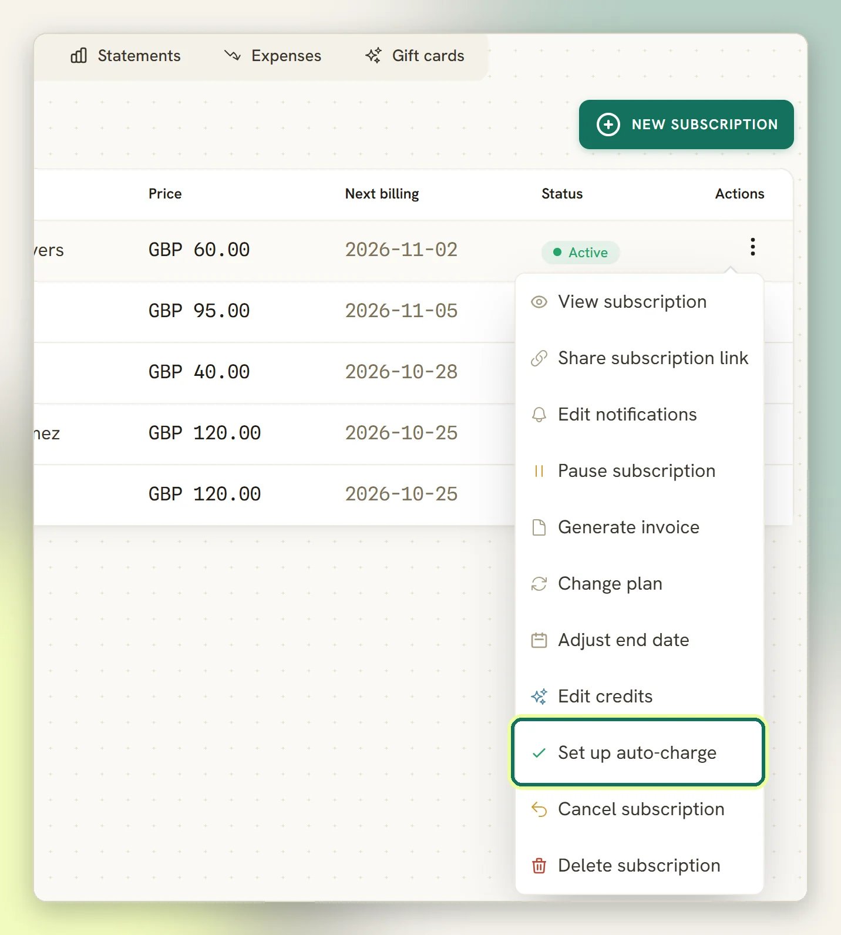Click the bell icon for Edit notifications
Screen dimensions: 841x935
pos(539,415)
